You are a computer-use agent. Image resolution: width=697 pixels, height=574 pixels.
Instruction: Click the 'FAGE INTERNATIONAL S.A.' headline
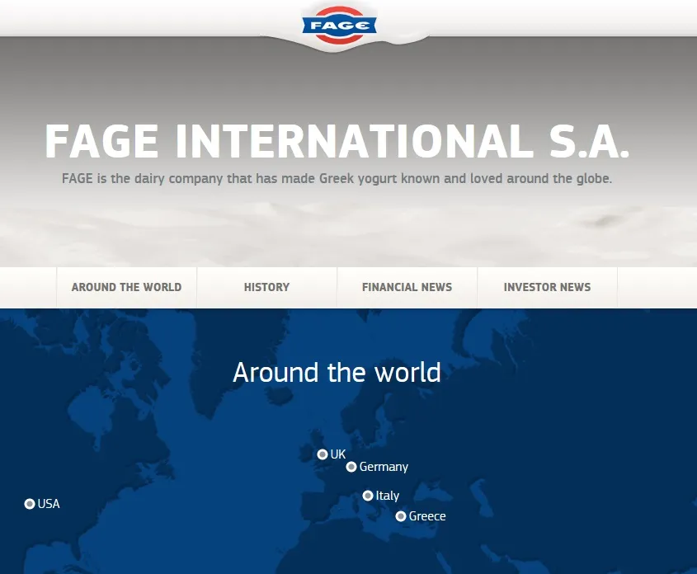tap(337, 141)
